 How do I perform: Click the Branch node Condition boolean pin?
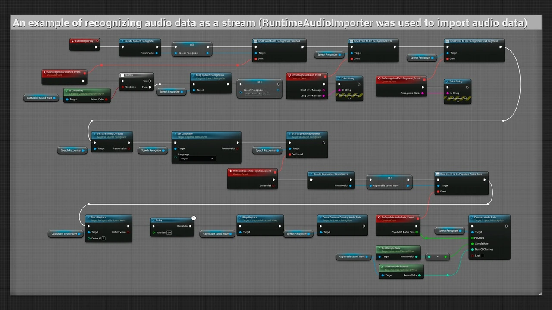tap(122, 87)
